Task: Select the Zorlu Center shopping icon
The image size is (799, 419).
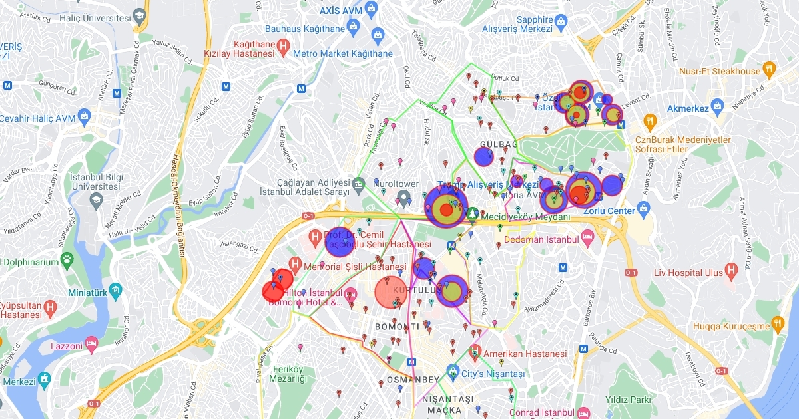Action: (x=643, y=209)
